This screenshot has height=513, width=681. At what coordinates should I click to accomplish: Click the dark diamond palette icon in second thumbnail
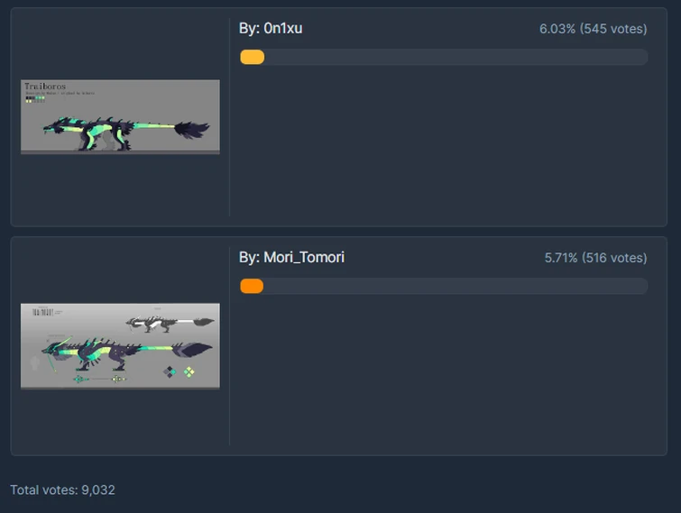click(x=170, y=372)
